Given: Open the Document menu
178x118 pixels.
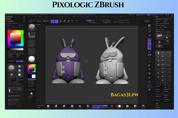Looking at the screenshot, I should 40,17.
